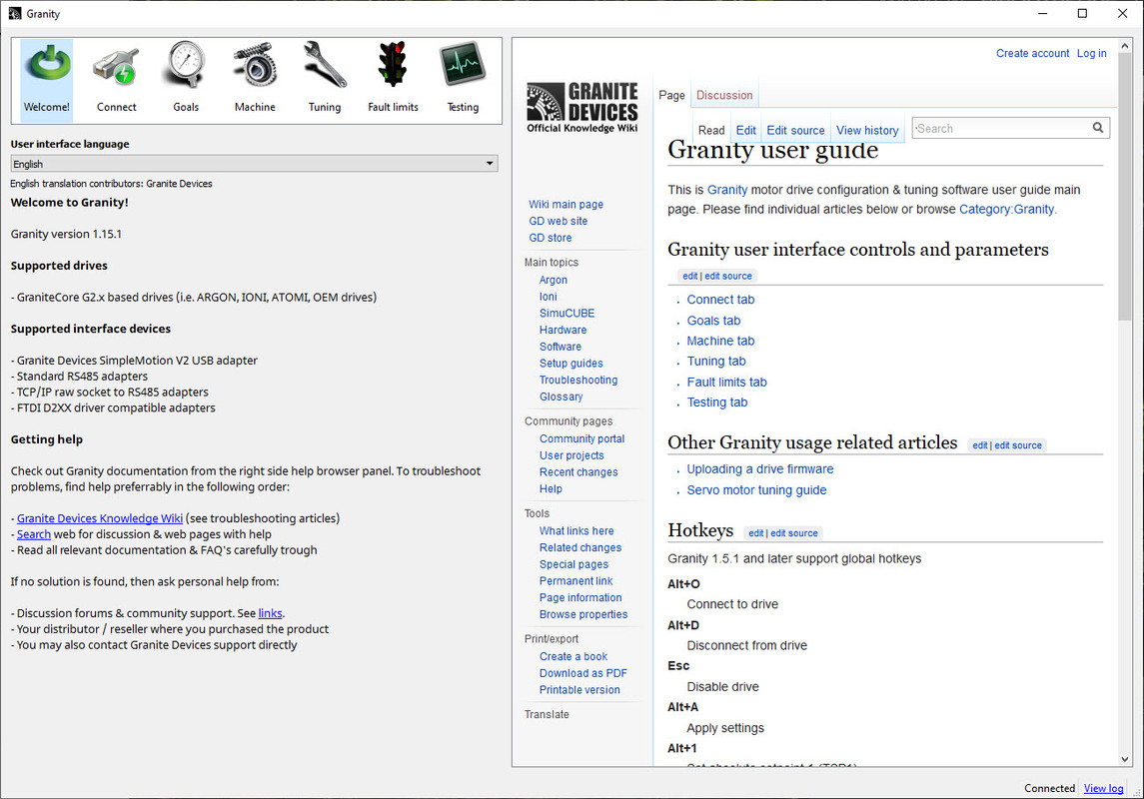Switch to the wiki Page tab
The image size is (1144, 799).
click(671, 95)
